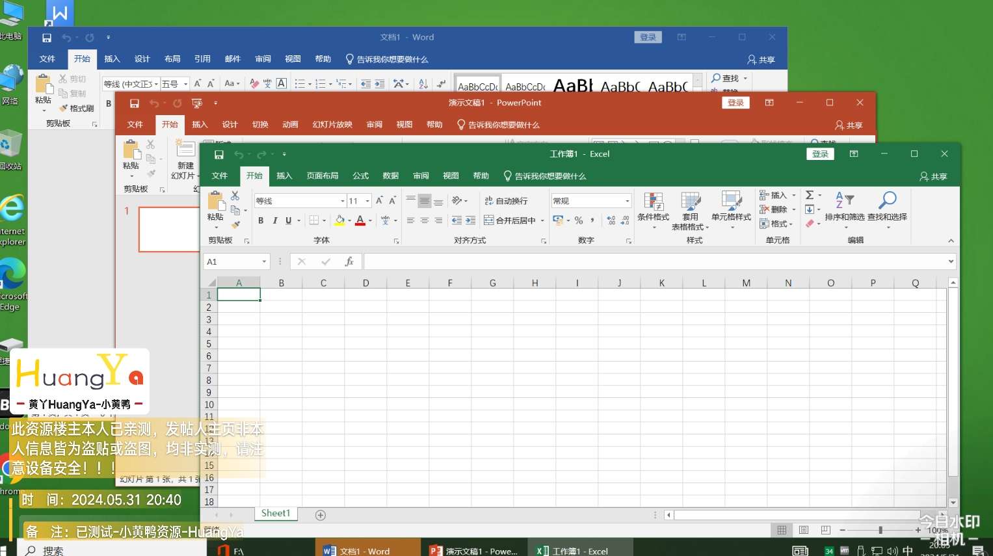Expand the font name dropdown showing 等线

[342, 201]
